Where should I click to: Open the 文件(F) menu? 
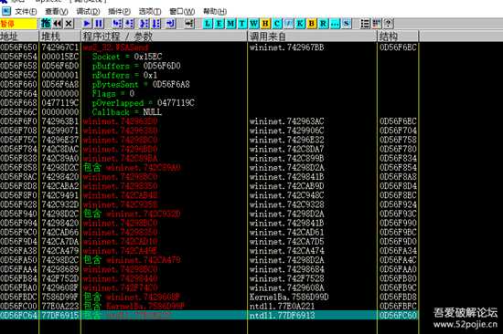pyautogui.click(x=26, y=12)
